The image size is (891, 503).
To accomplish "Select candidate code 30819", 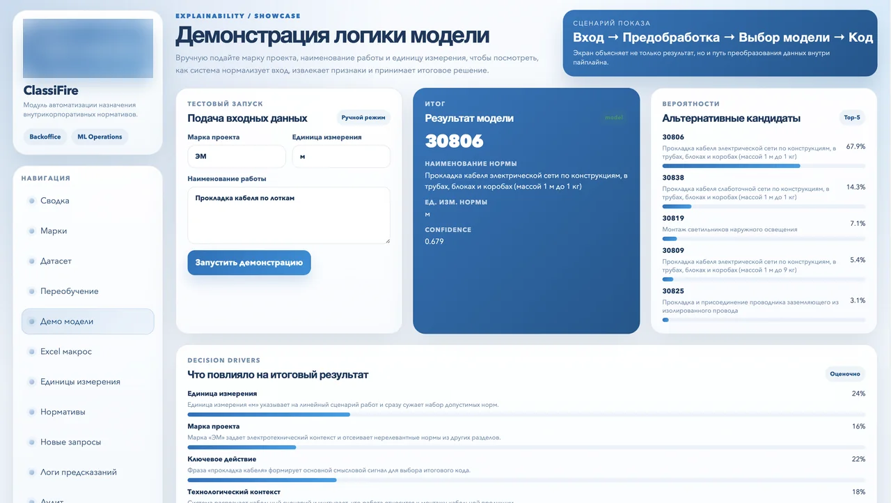I will (673, 218).
